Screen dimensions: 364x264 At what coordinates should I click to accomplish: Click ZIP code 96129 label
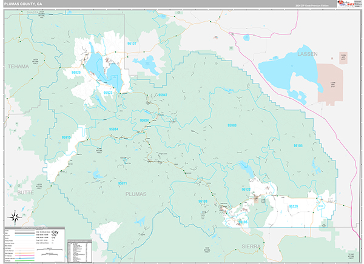[x=294, y=206]
